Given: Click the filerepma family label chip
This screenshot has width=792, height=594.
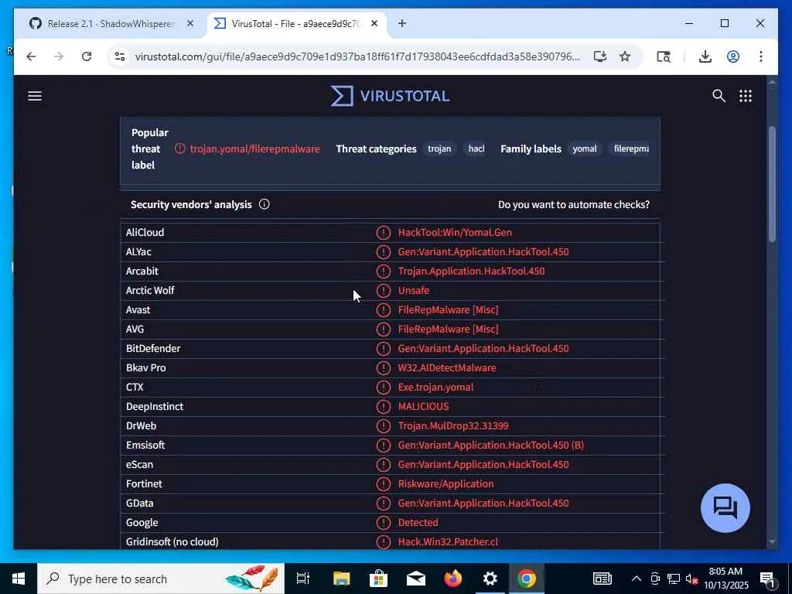Looking at the screenshot, I should (630, 148).
